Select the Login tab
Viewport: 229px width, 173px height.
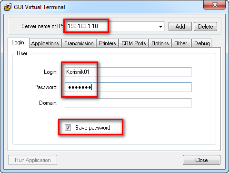click(18, 42)
